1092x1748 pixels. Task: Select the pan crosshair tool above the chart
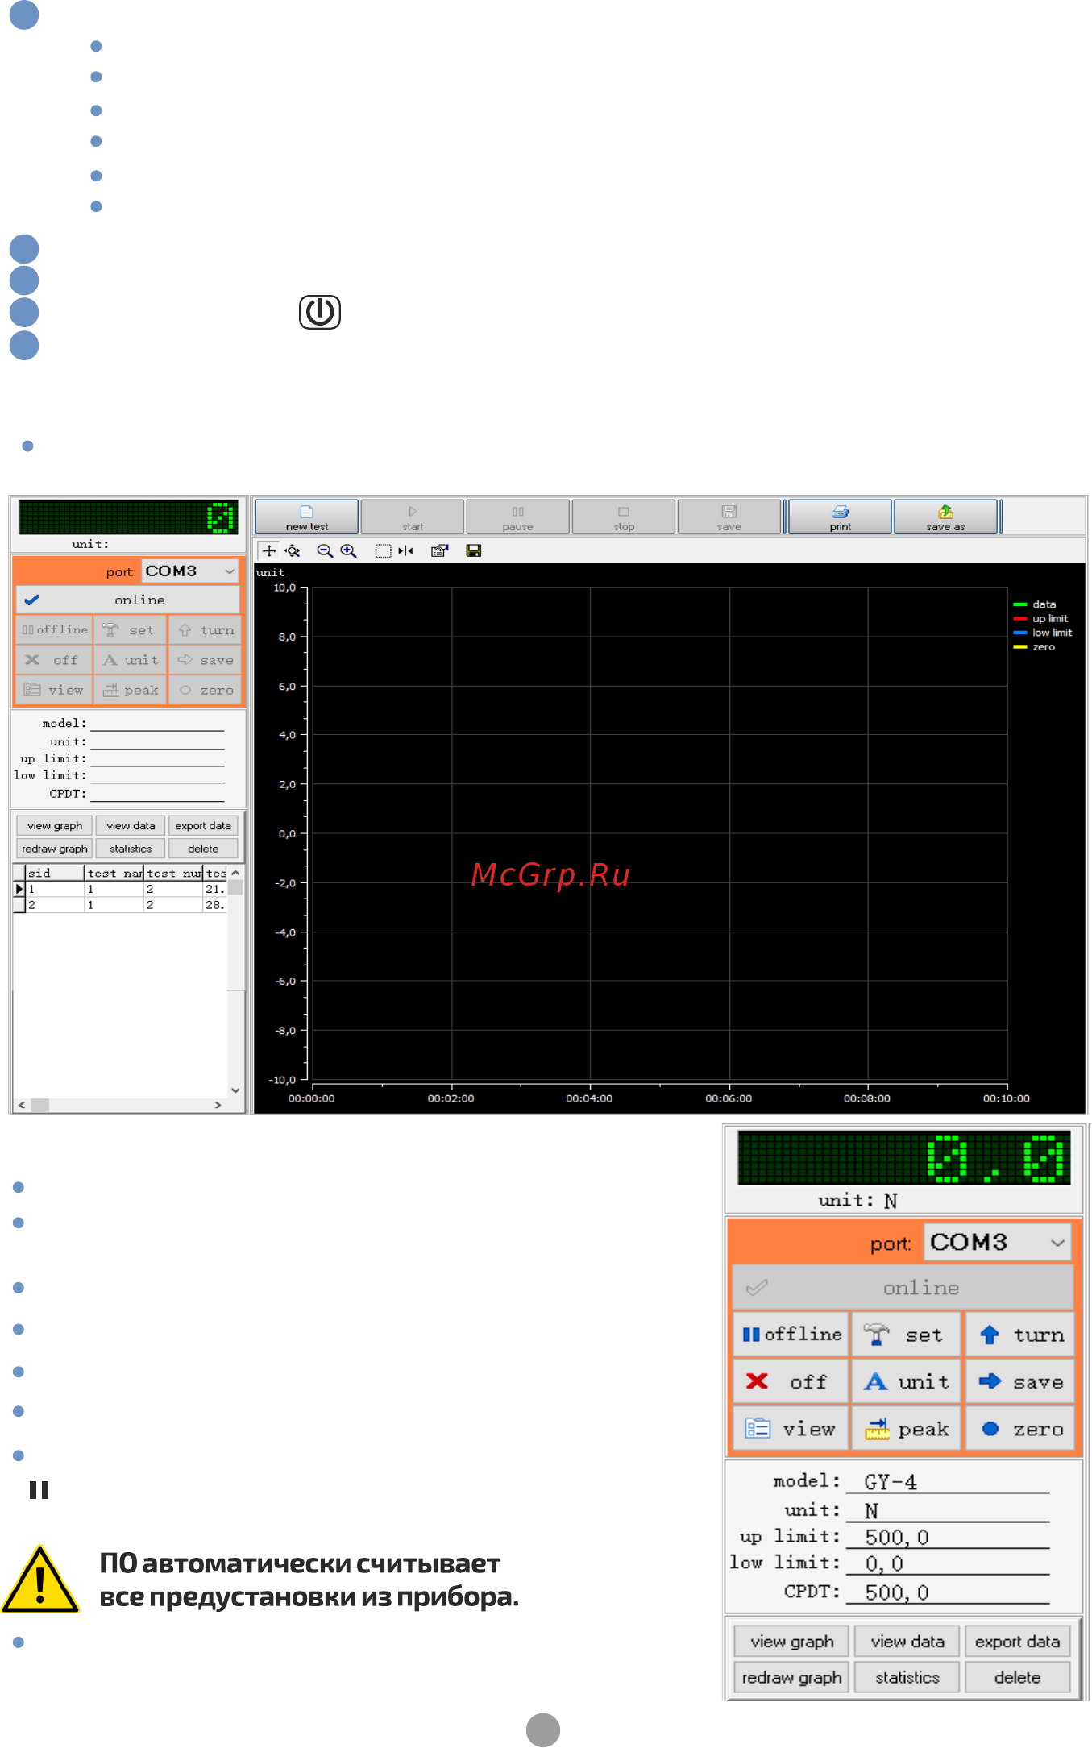point(269,551)
